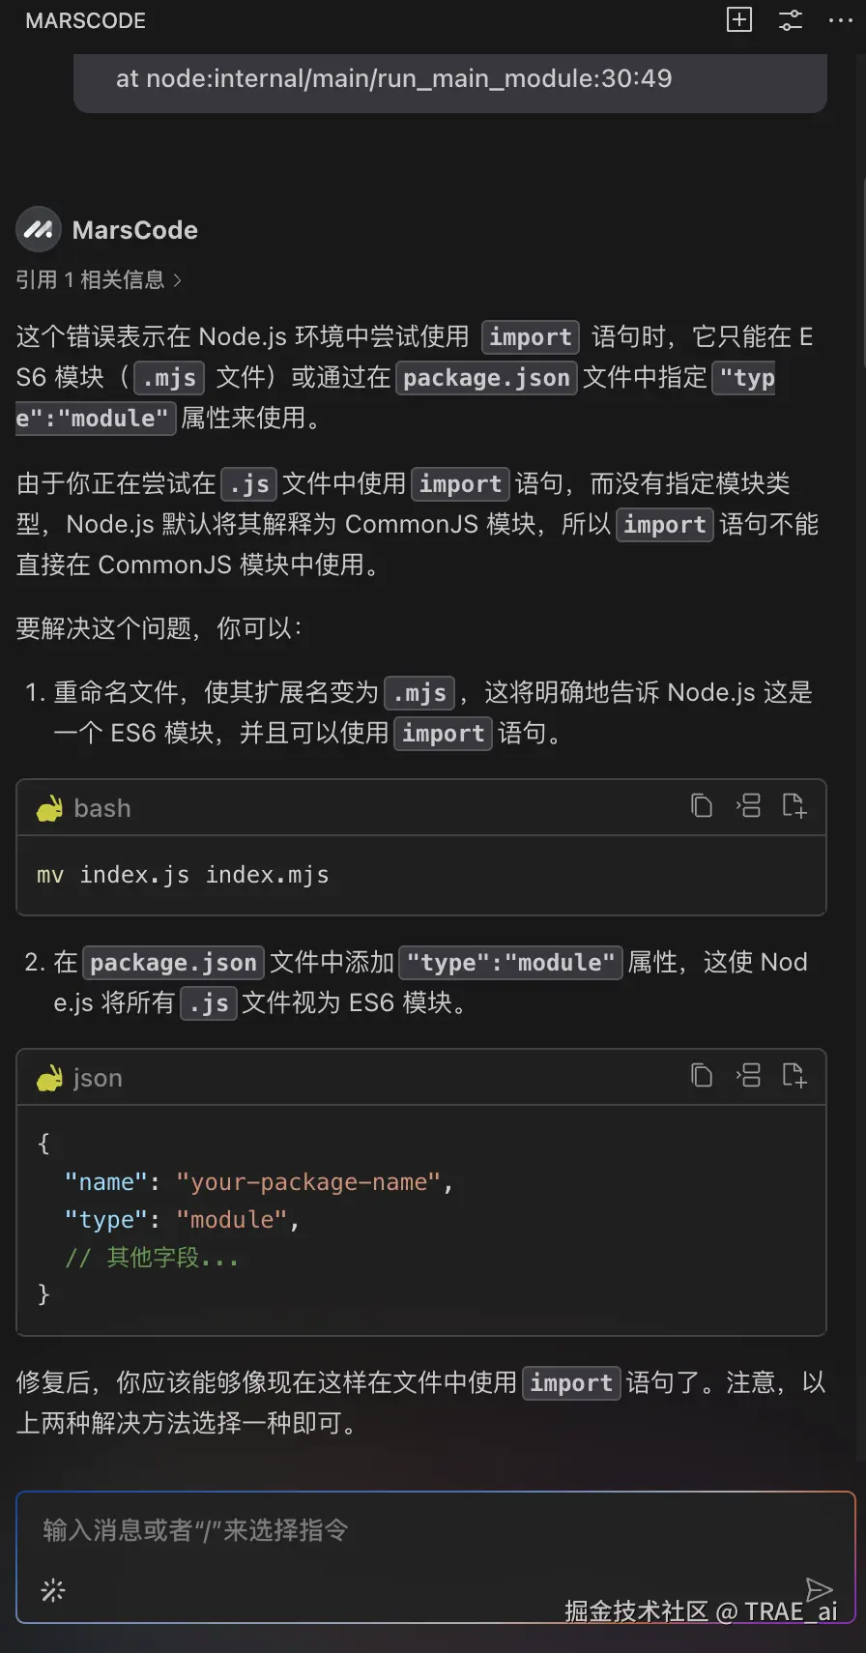
Task: Copy the json code block
Action: [702, 1075]
